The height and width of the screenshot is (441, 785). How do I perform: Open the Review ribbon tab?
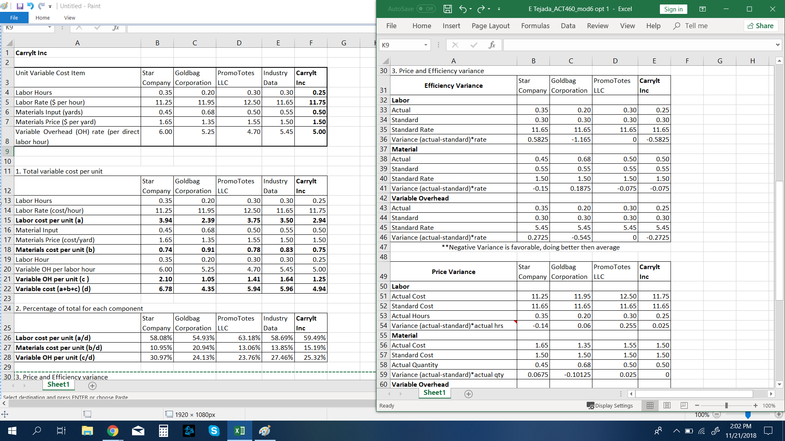pos(597,26)
